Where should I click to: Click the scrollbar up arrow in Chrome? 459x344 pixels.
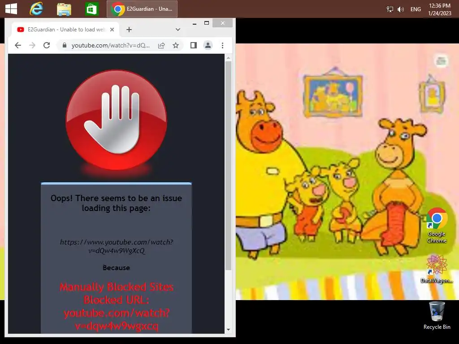[x=228, y=58]
